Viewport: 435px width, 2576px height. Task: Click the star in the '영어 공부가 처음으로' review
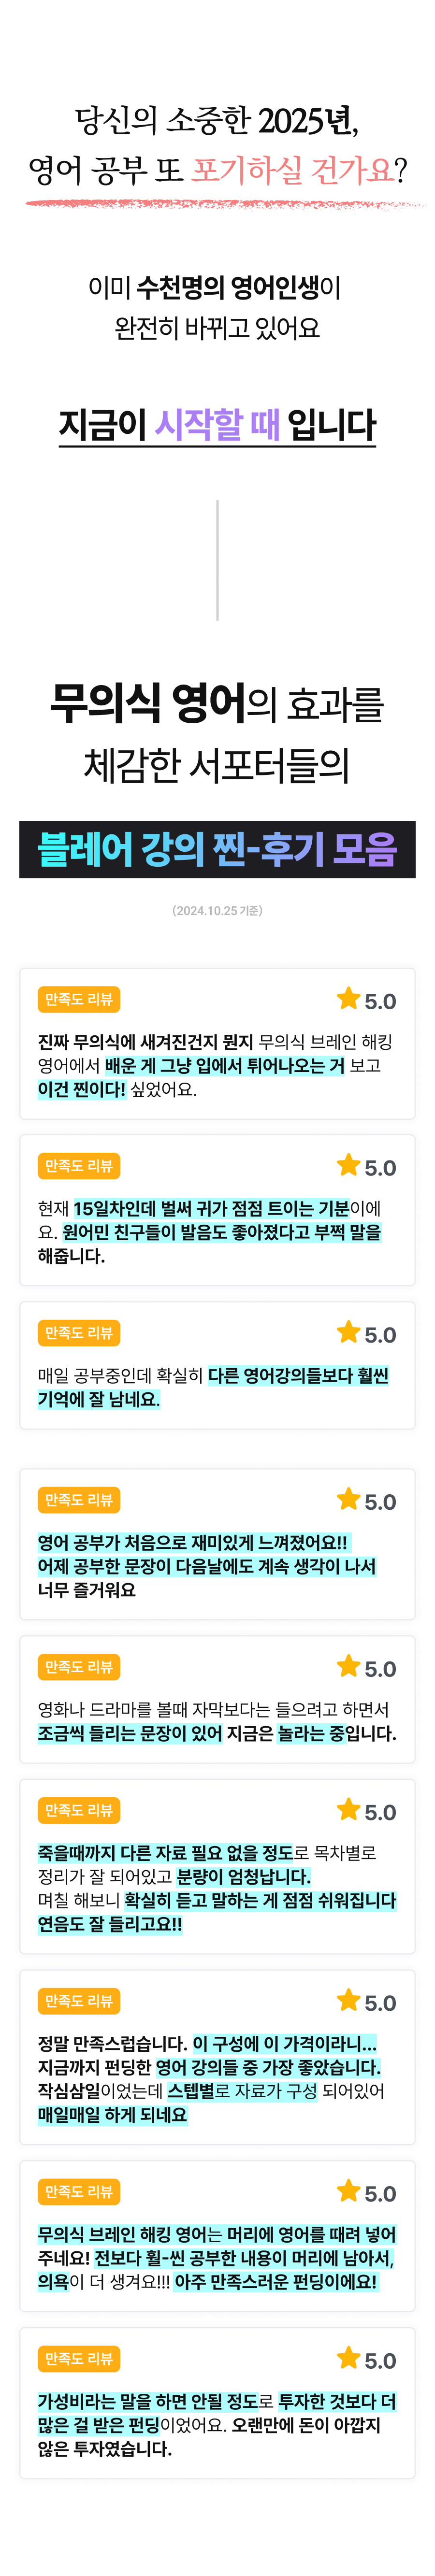(x=348, y=1499)
